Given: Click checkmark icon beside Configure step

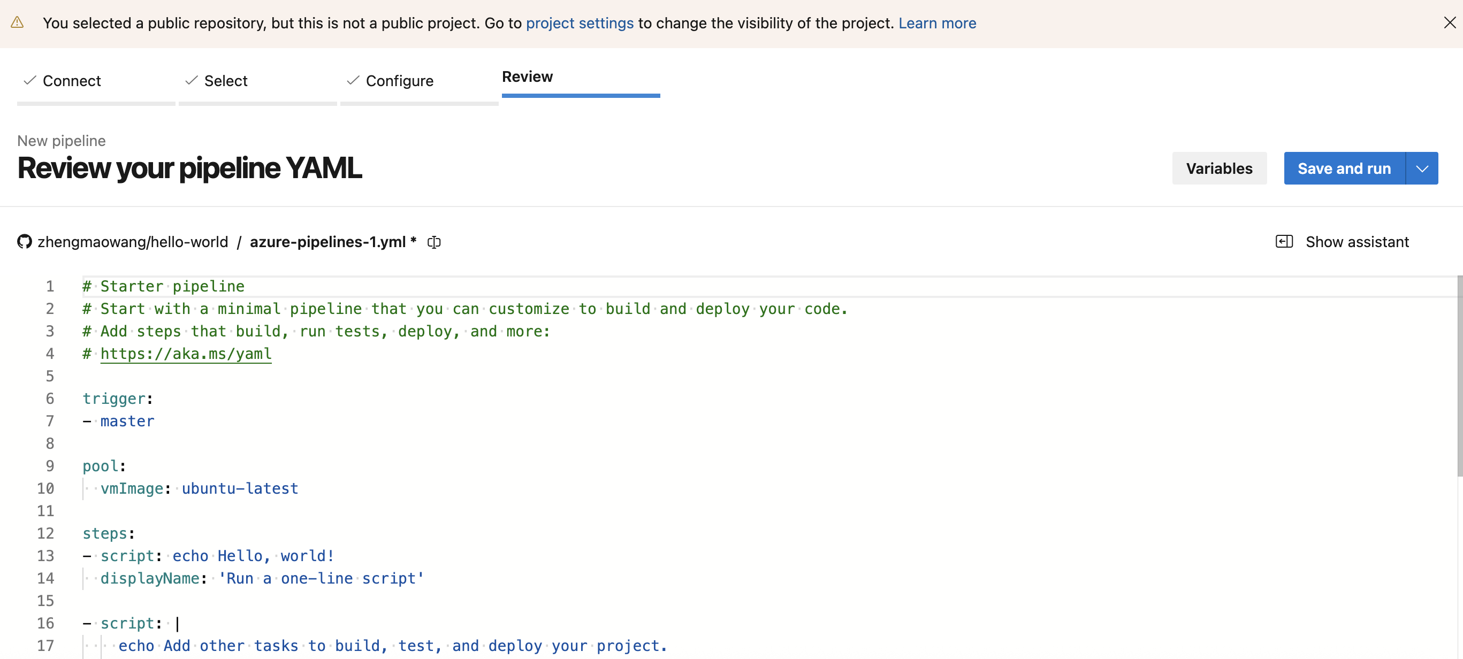Looking at the screenshot, I should pos(353,81).
